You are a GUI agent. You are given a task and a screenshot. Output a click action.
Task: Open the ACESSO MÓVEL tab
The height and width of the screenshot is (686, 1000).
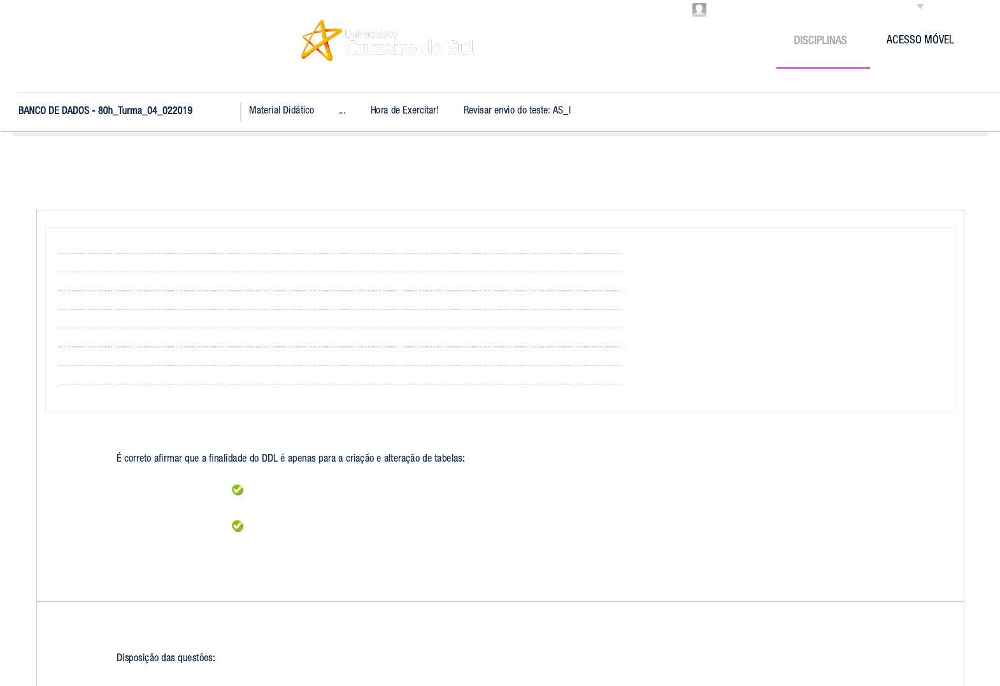(920, 40)
